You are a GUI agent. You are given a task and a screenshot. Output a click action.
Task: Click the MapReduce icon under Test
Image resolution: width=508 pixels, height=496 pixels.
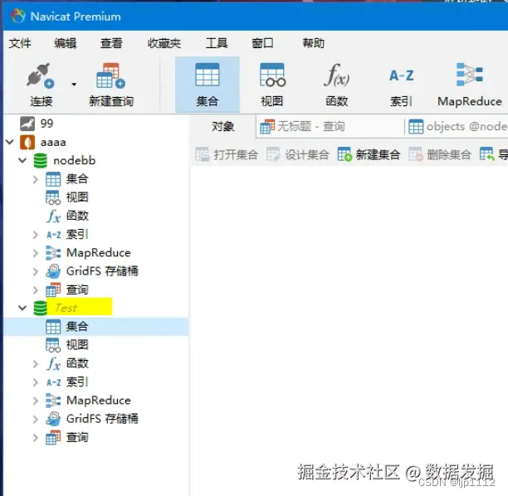click(53, 401)
